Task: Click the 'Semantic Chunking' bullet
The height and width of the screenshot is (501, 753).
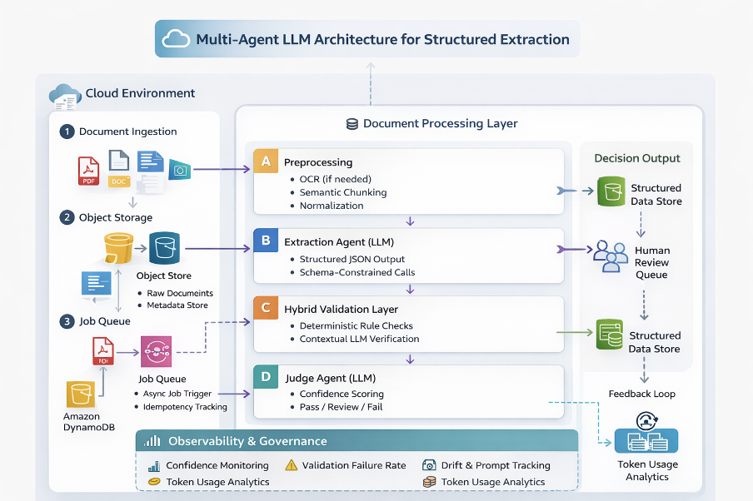Action: [x=343, y=192]
